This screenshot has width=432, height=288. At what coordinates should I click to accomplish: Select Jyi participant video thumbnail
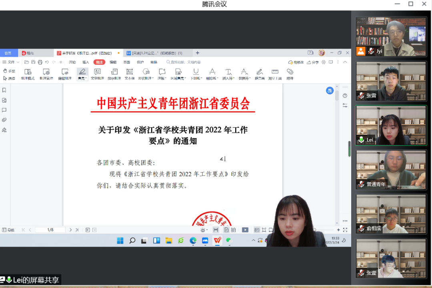391,37
